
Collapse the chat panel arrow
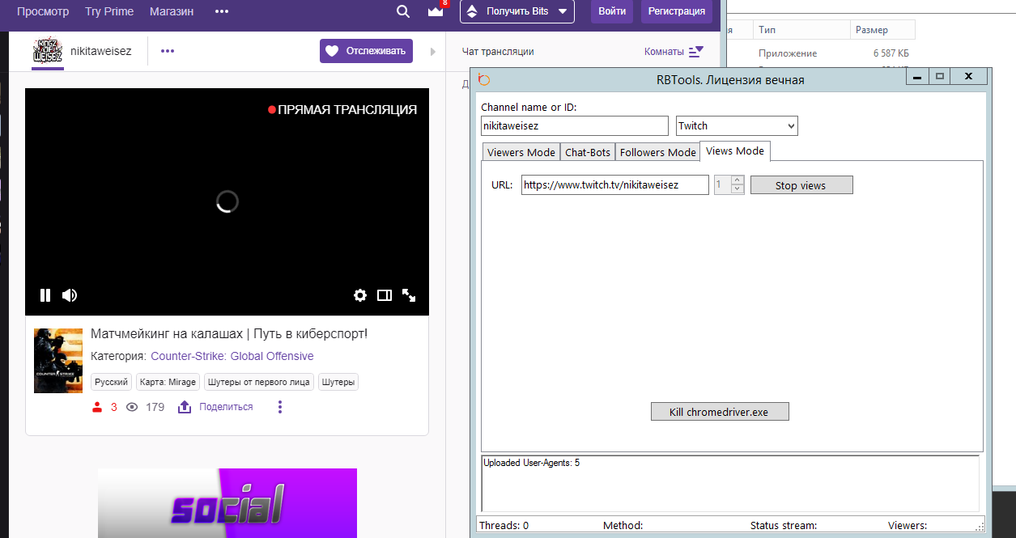tap(432, 52)
